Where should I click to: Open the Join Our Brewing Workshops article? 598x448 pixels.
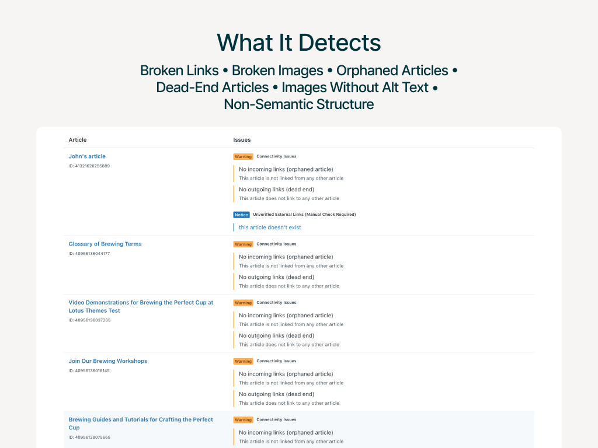coord(108,361)
